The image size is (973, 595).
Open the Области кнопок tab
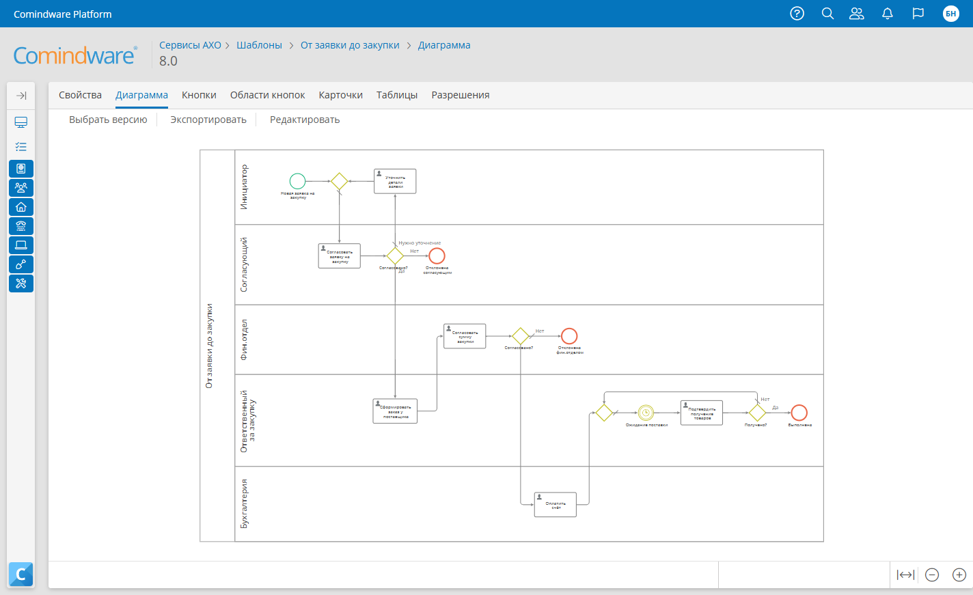click(x=267, y=95)
